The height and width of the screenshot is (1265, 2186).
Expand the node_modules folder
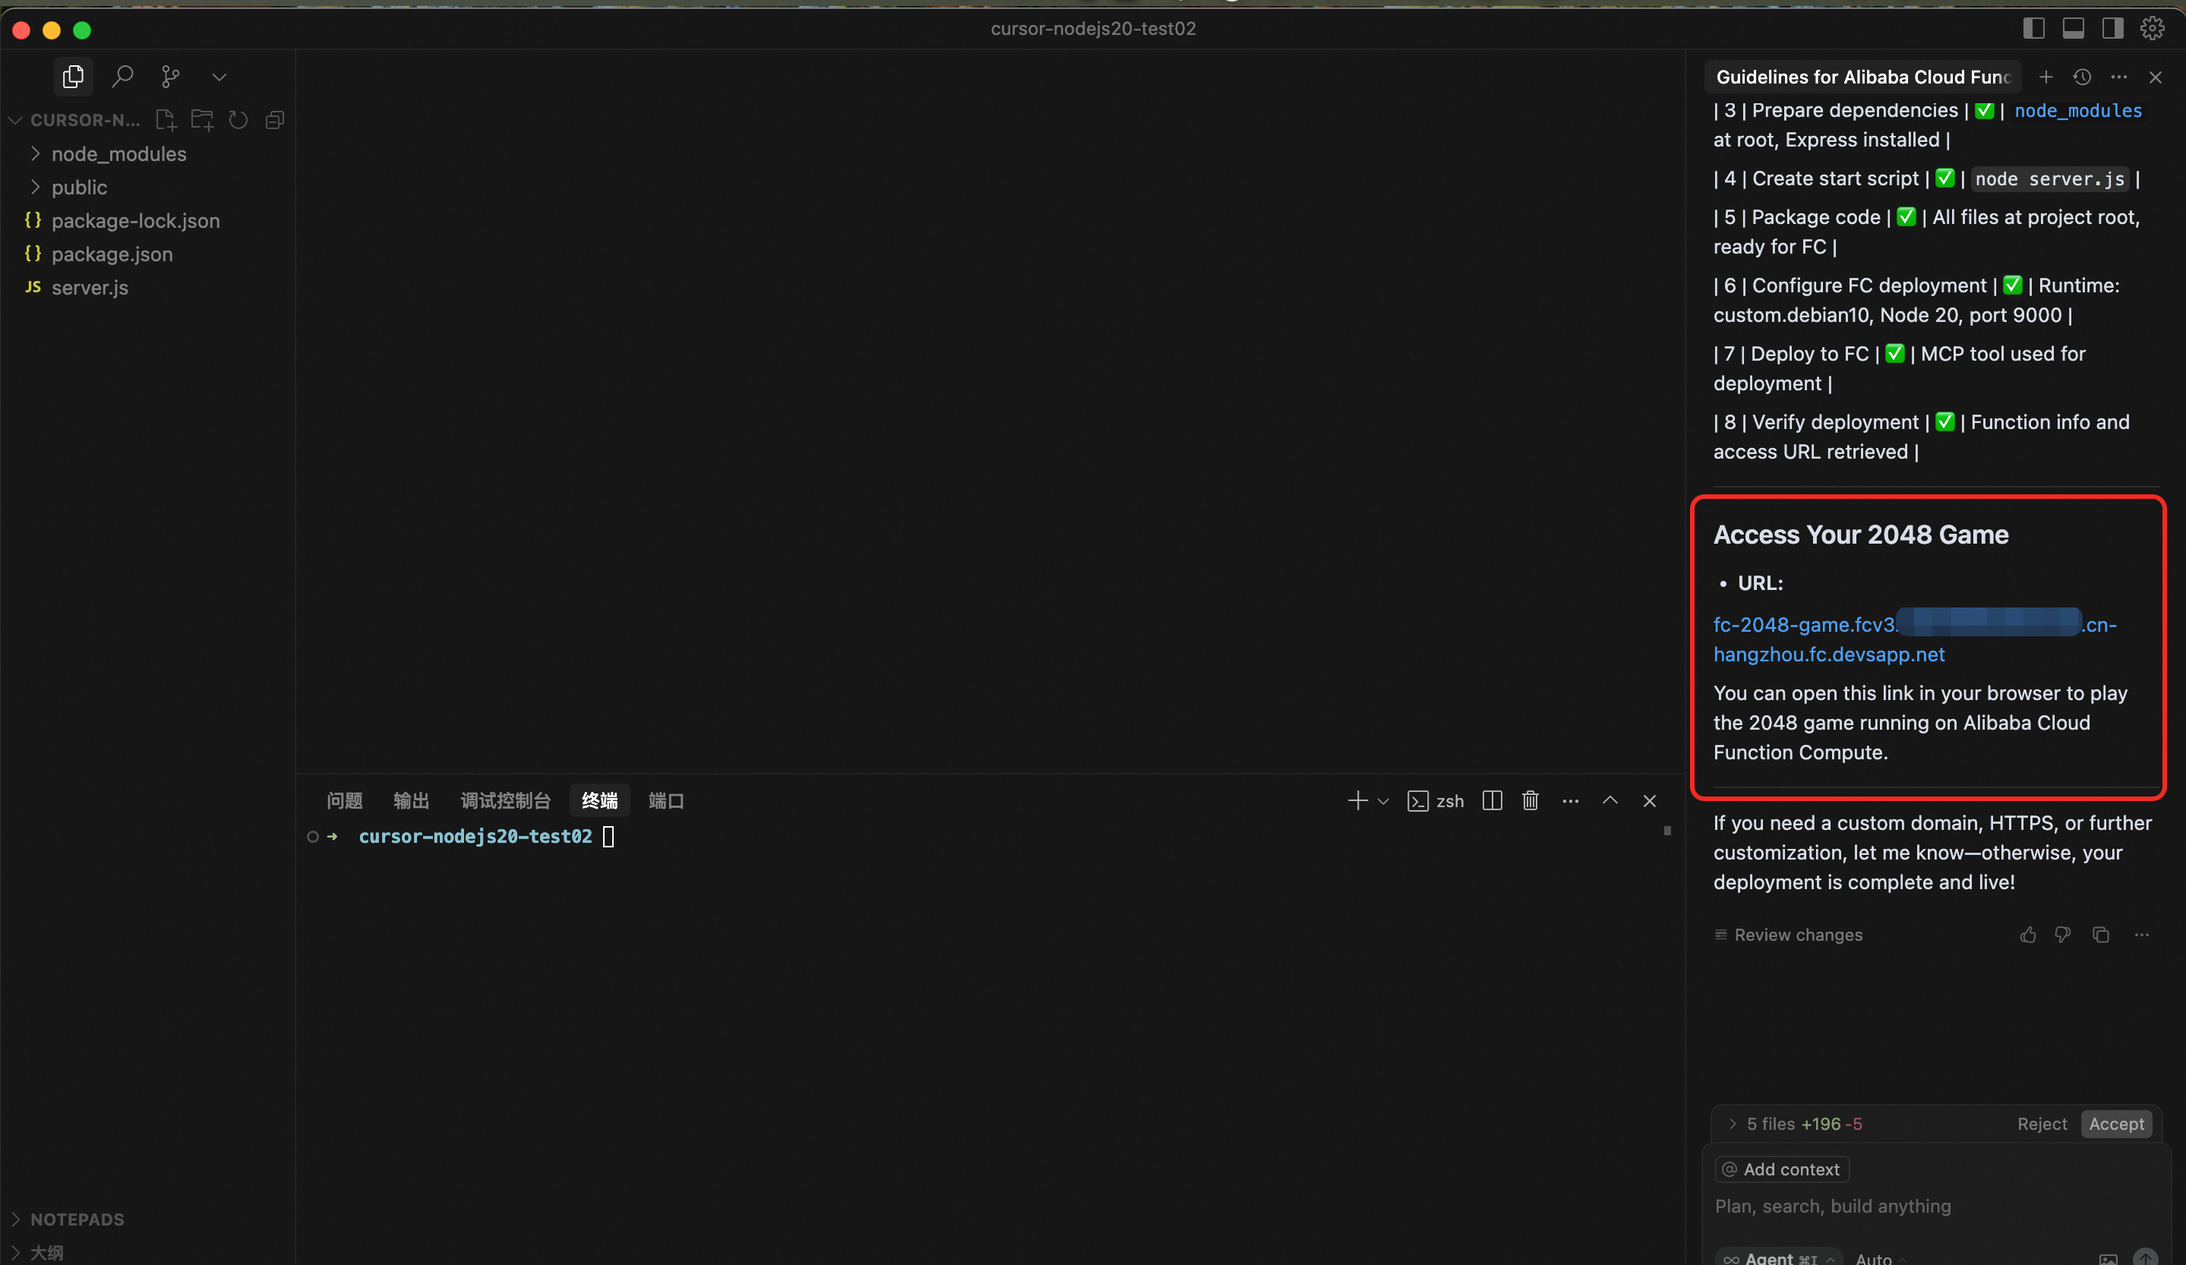click(x=118, y=153)
